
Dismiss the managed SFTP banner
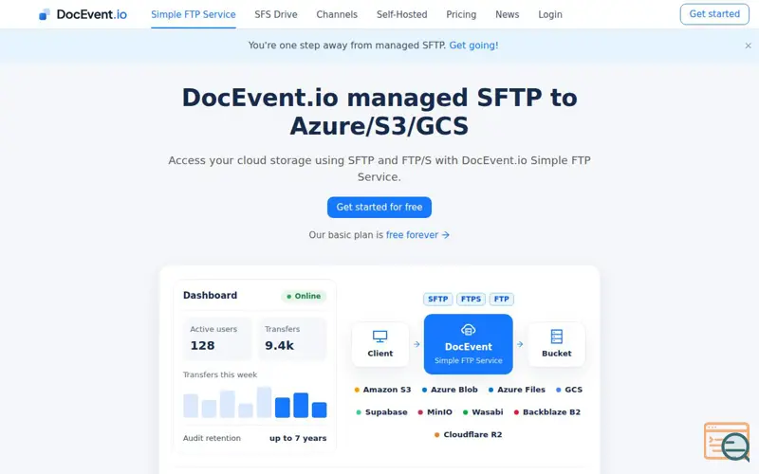pos(748,46)
